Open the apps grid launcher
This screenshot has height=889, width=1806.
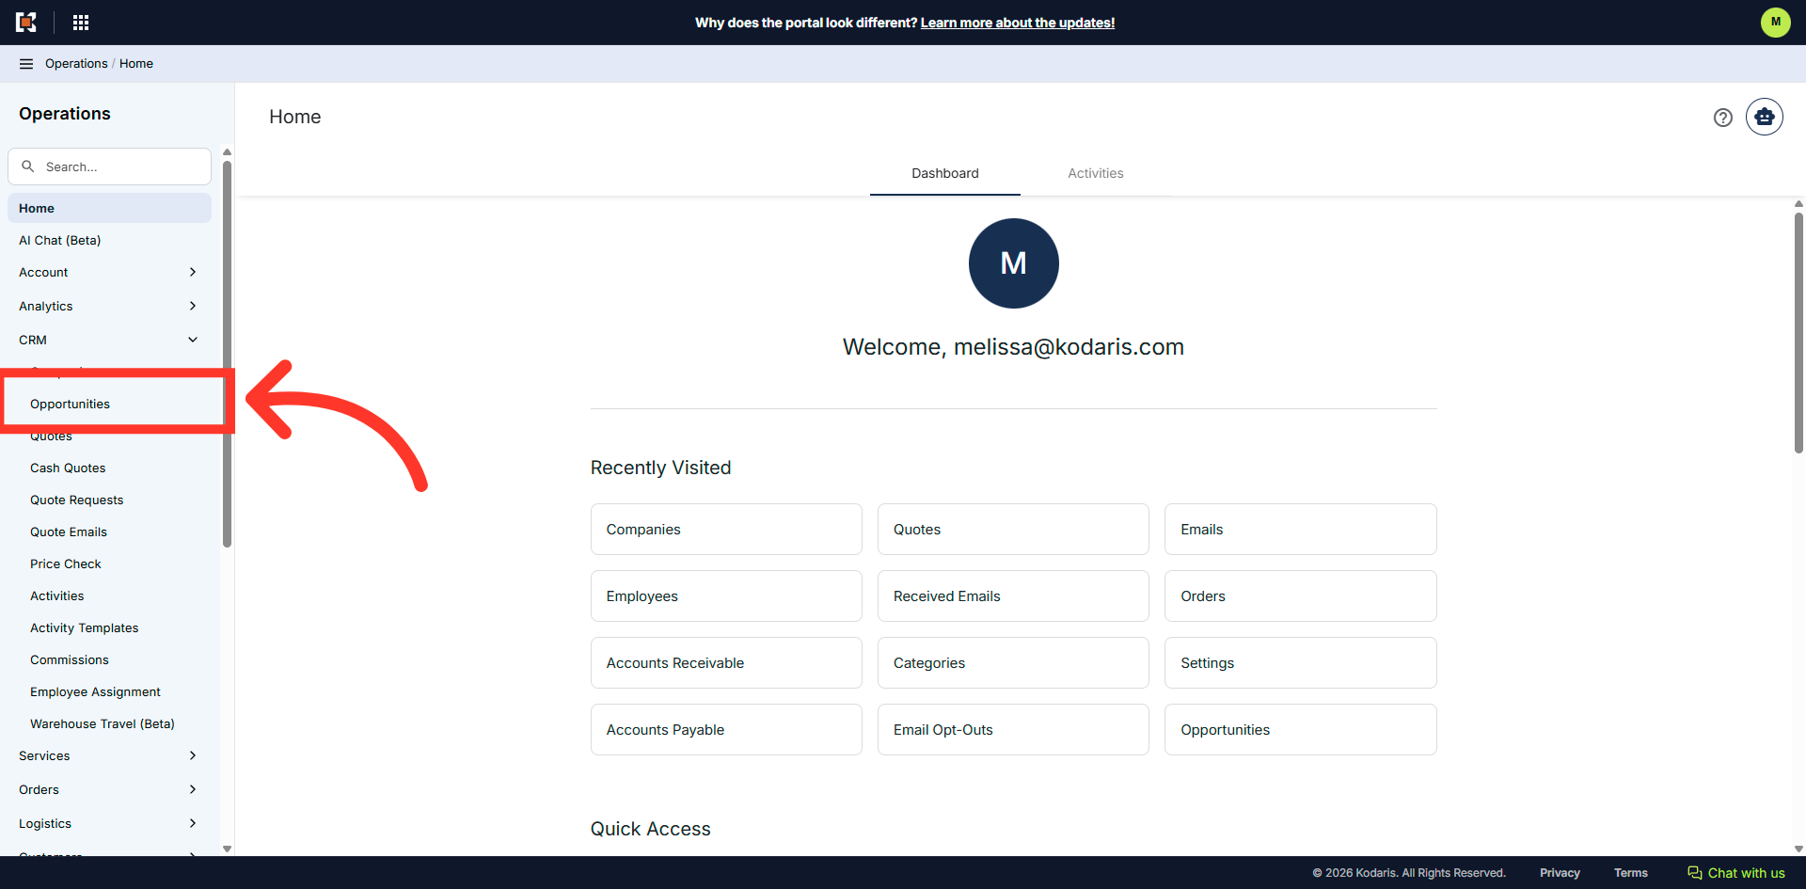point(81,23)
